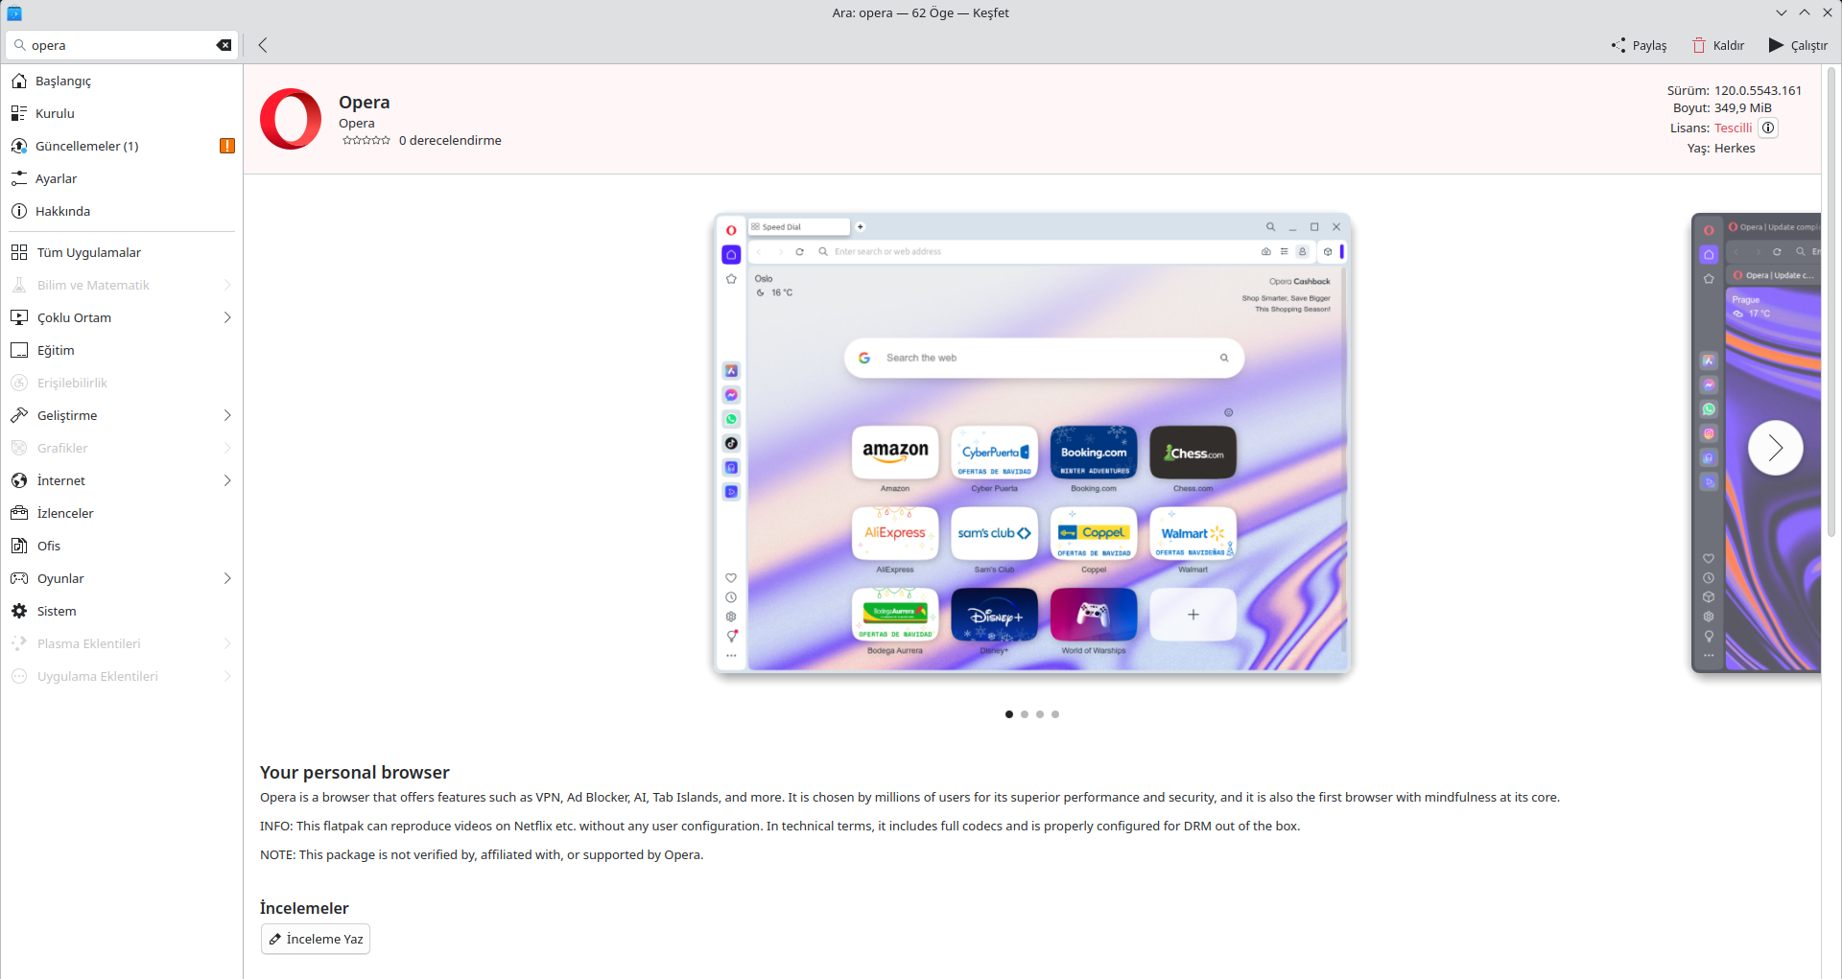Click the Opera logo icon
This screenshot has height=979, width=1842.
291,119
